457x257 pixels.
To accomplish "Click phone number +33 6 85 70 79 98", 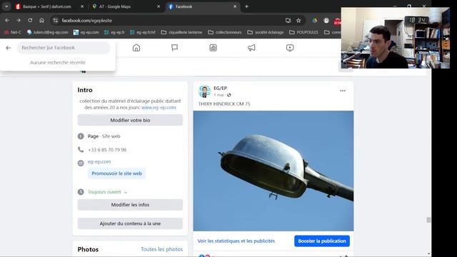I will (x=107, y=150).
